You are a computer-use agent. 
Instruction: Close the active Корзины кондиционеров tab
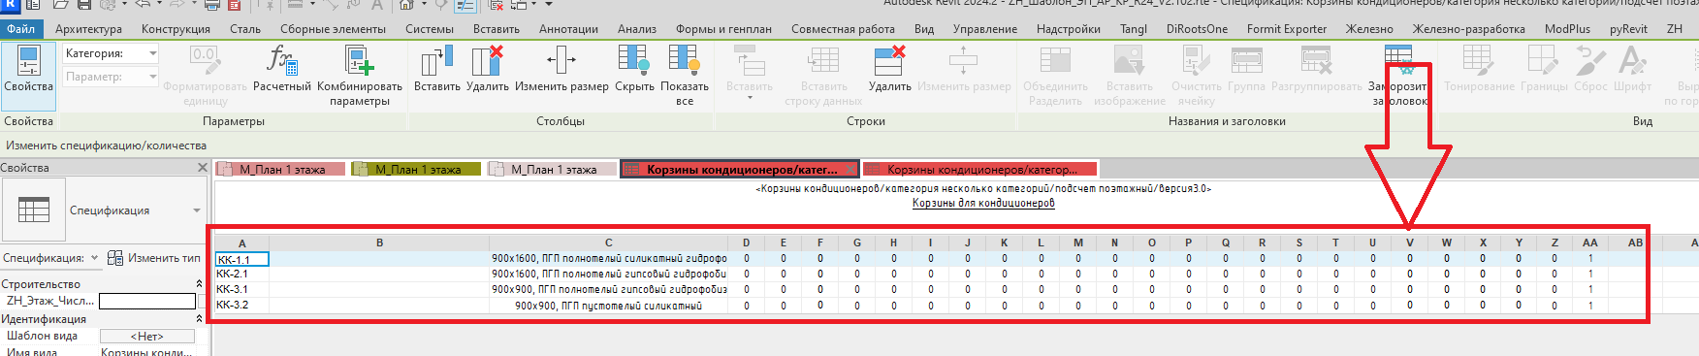pos(850,169)
